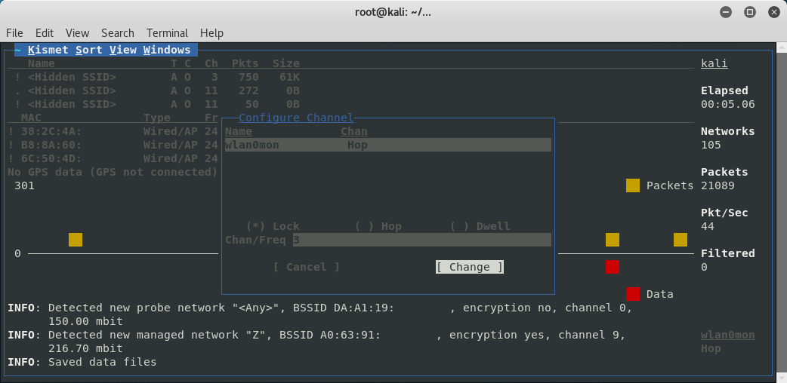Click the Name column header in network list
Screen dimensions: 787x383
(x=41, y=63)
